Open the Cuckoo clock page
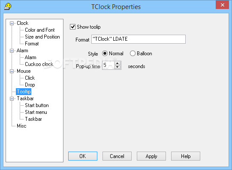Viewport: 232px width, 170px height. (x=39, y=64)
